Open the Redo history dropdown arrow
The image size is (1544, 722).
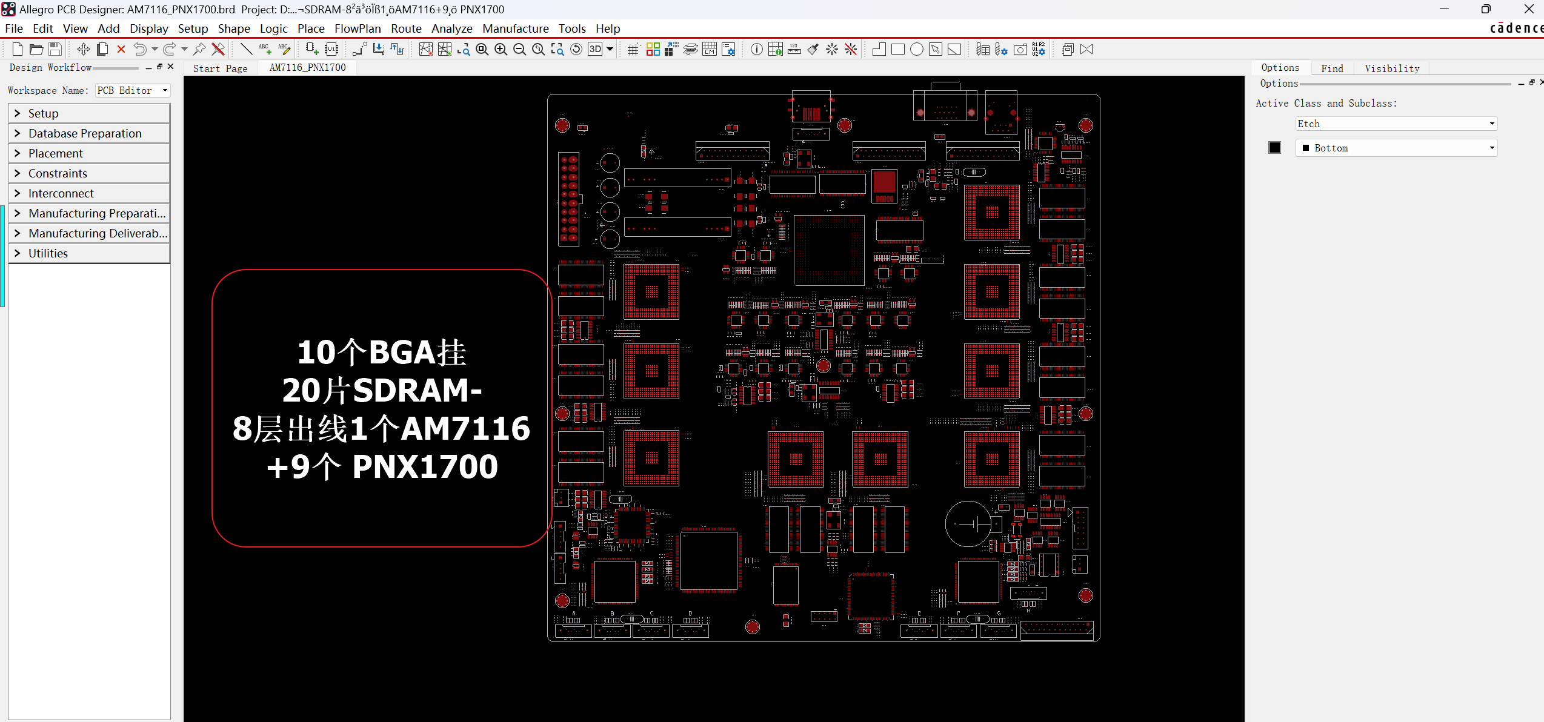pos(184,49)
